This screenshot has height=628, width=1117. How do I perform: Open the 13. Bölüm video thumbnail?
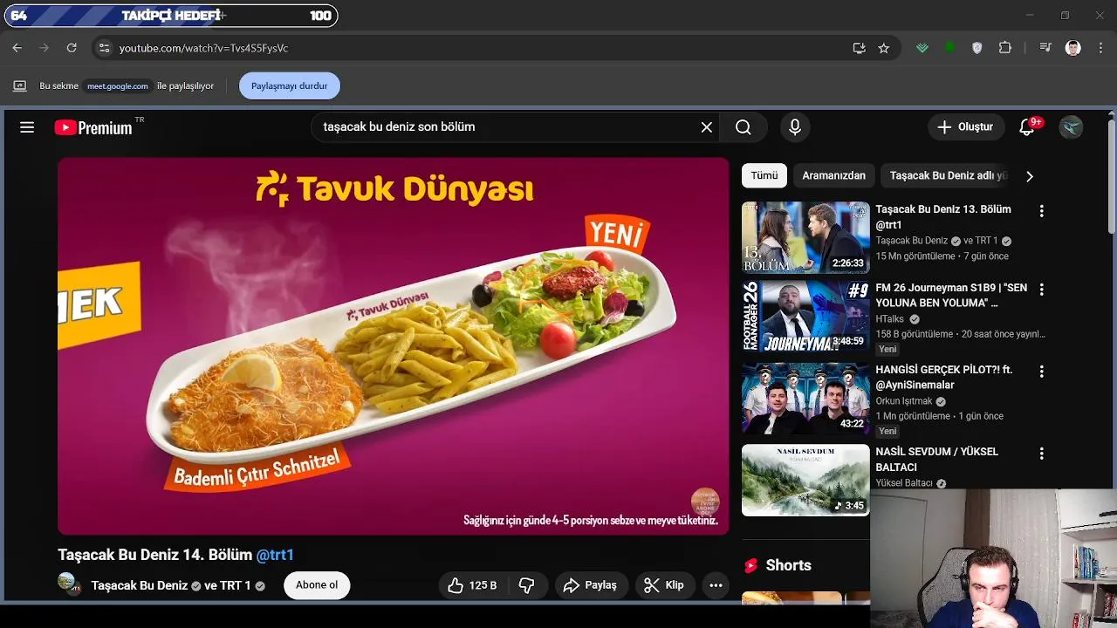click(805, 237)
